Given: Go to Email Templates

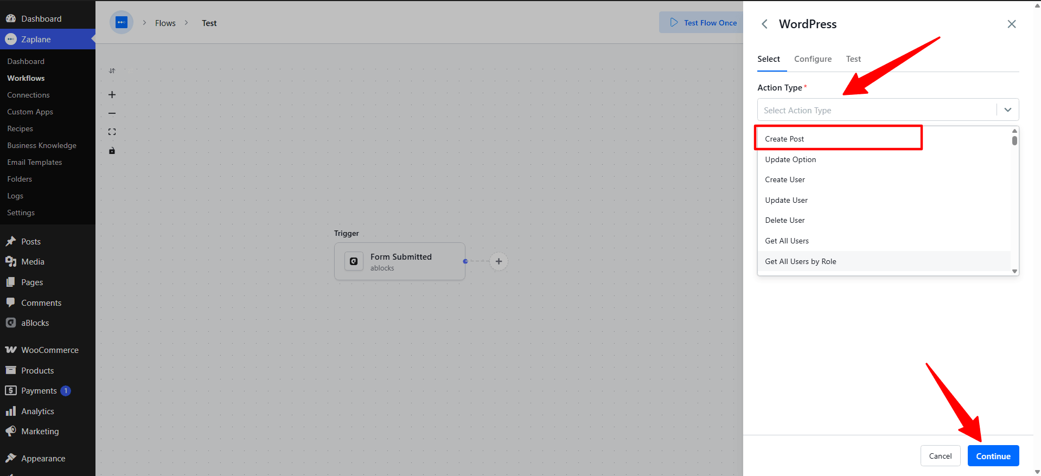Looking at the screenshot, I should pos(35,162).
